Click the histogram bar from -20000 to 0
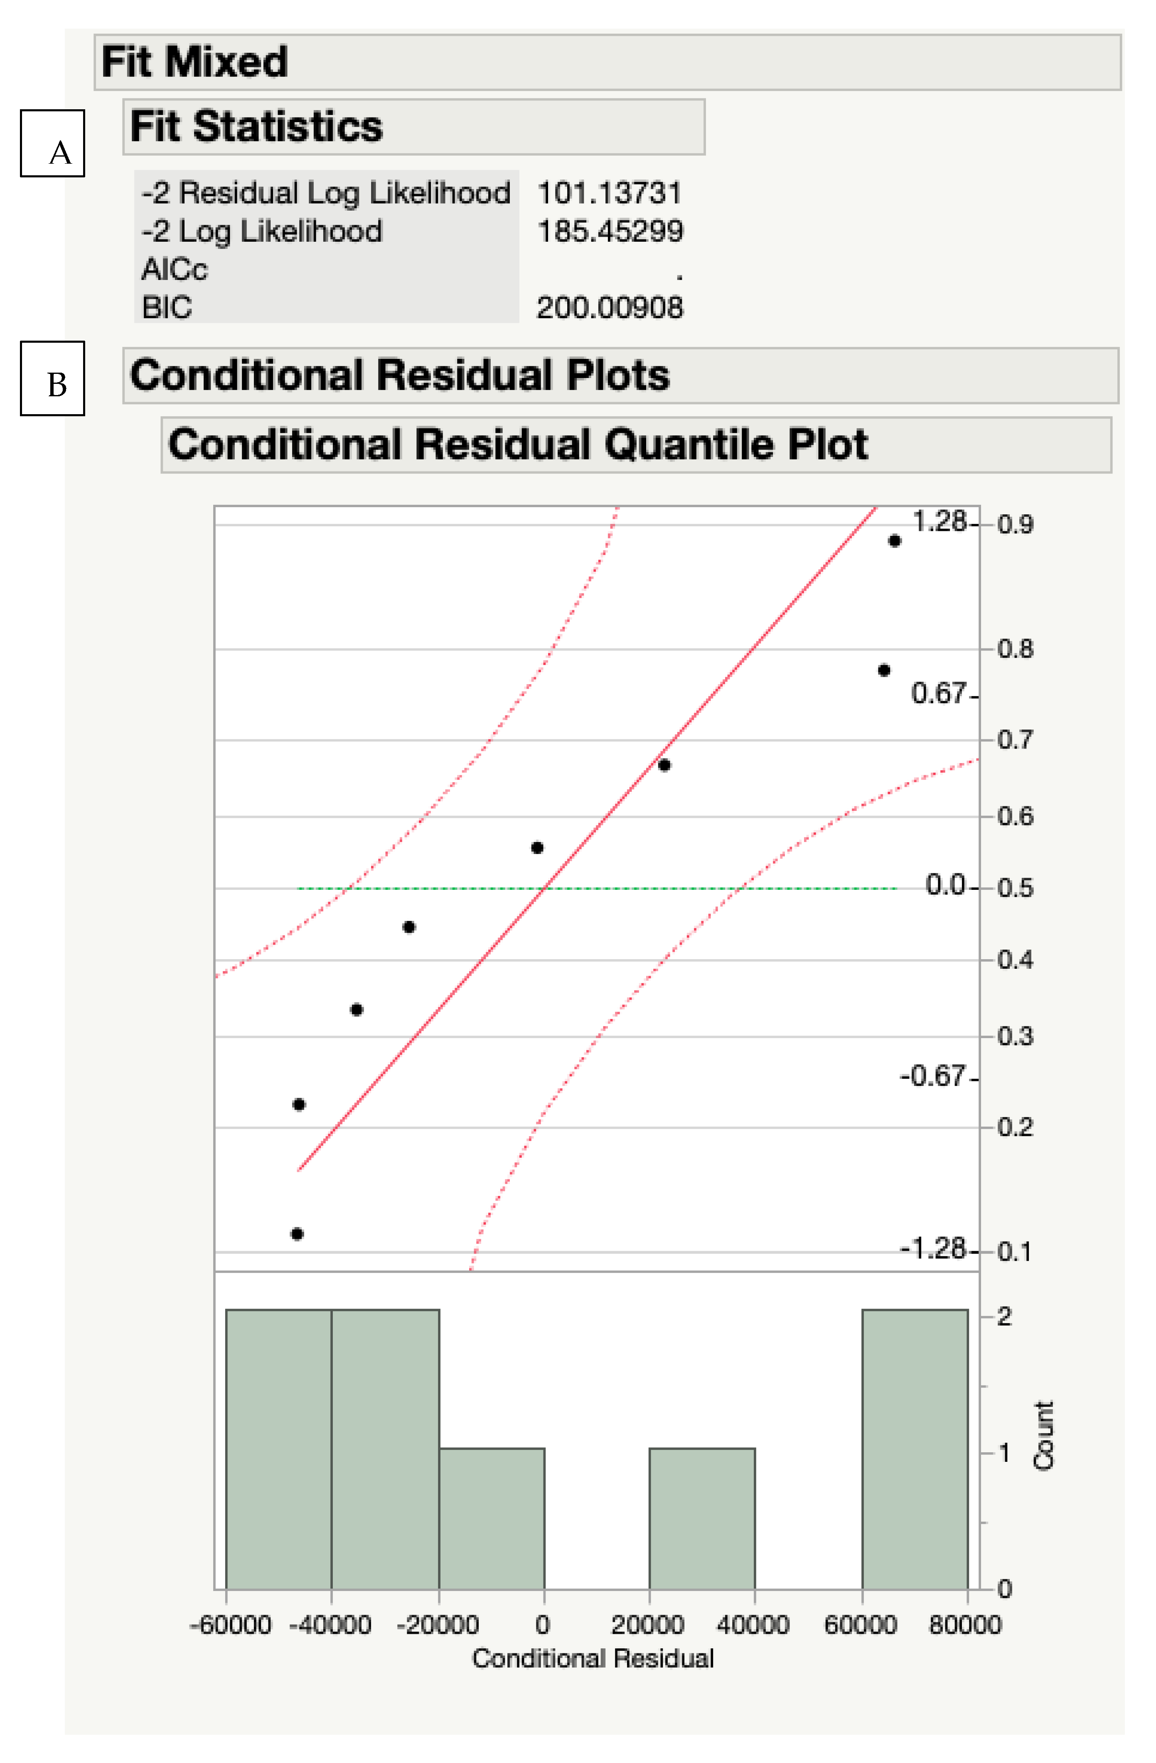The width and height of the screenshot is (1156, 1763). (492, 1518)
